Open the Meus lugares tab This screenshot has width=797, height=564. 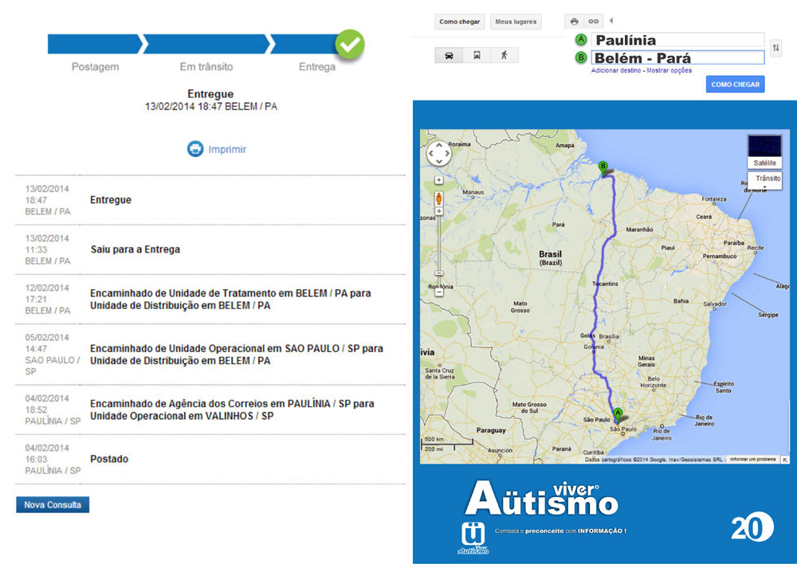point(515,22)
